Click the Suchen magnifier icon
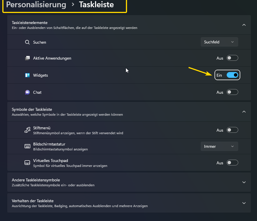This screenshot has width=257, height=221. (27, 42)
